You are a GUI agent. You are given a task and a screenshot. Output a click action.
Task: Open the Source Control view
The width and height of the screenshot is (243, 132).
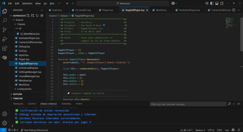(5, 30)
